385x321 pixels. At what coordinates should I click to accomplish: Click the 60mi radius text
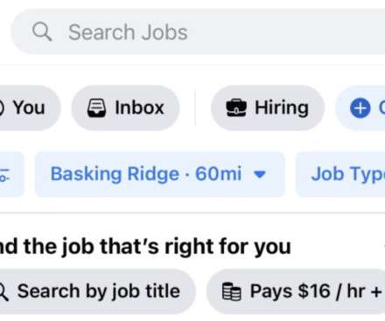pyautogui.click(x=219, y=174)
